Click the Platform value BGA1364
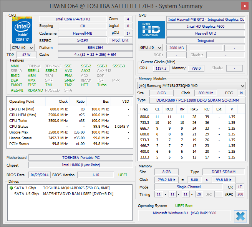The width and height of the screenshot is (252, 227). [95, 48]
